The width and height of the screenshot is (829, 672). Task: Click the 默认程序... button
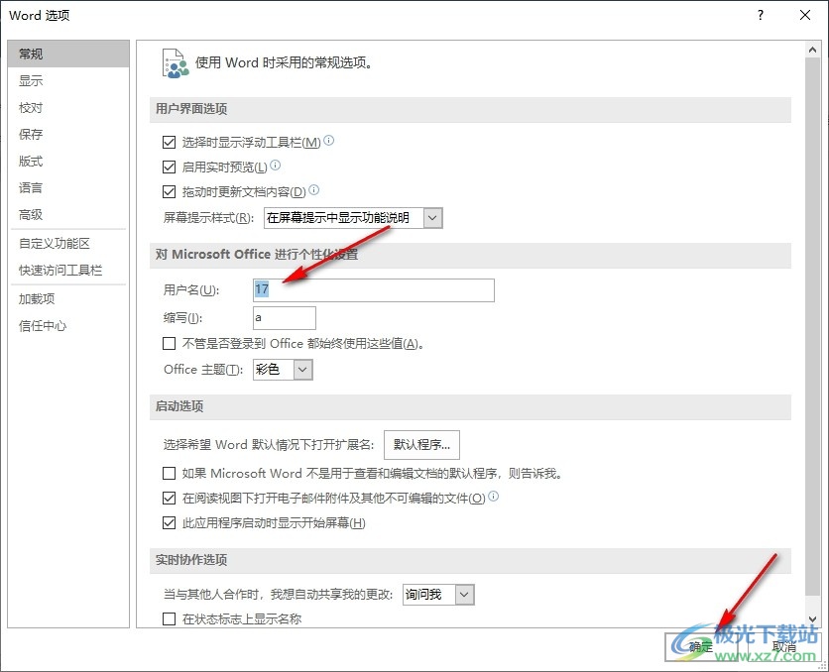tap(421, 445)
